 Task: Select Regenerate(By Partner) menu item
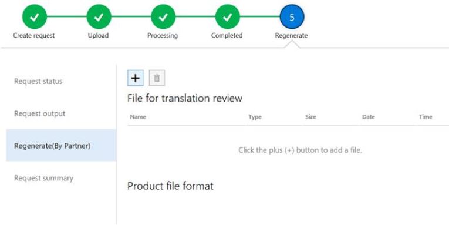[61, 145]
